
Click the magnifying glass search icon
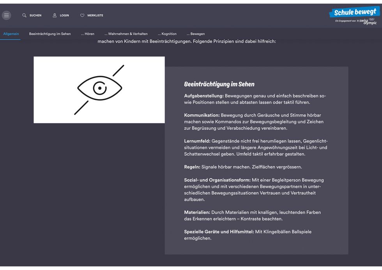tap(24, 15)
